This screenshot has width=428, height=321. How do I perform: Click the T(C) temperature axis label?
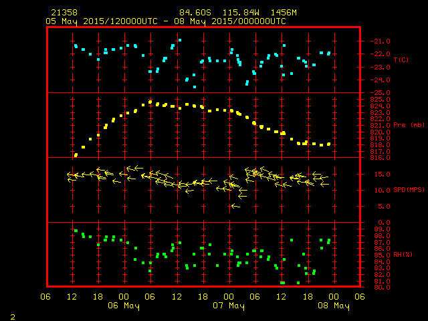[401, 60]
